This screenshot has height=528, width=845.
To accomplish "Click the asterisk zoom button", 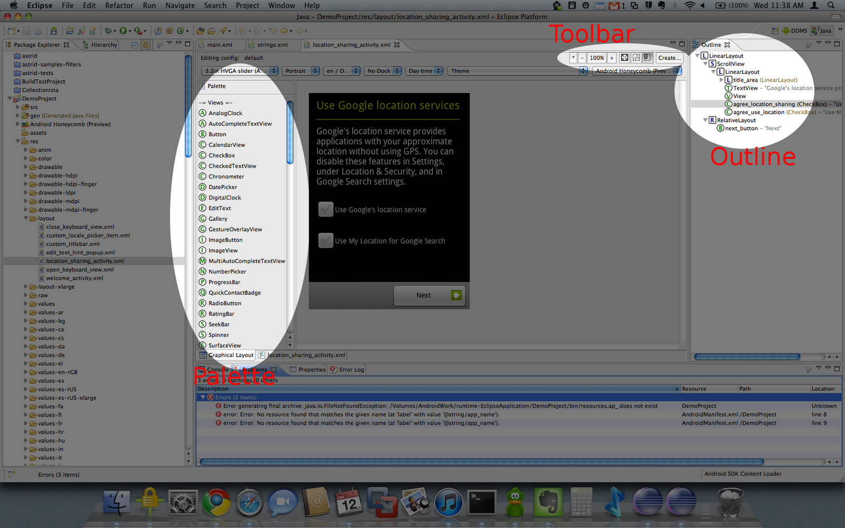I will (573, 58).
